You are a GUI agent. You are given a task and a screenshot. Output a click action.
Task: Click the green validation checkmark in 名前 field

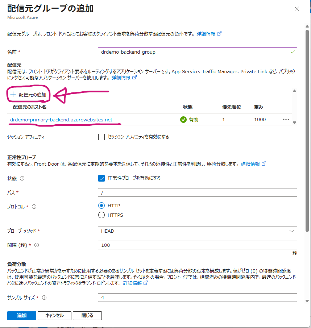coord(293,52)
